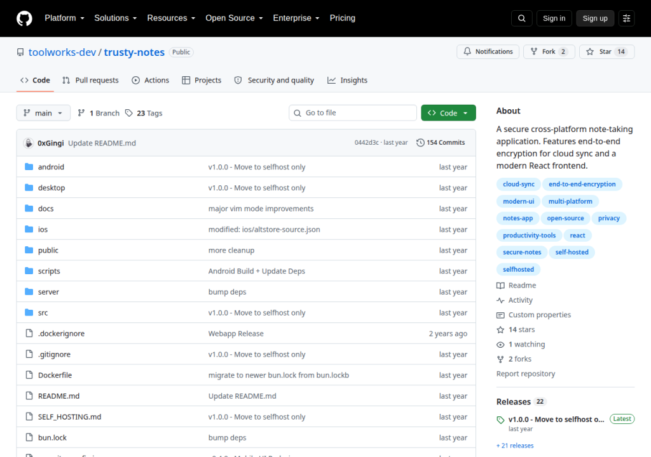The height and width of the screenshot is (457, 651).
Task: Open the .gitignore file name
Action: point(55,355)
